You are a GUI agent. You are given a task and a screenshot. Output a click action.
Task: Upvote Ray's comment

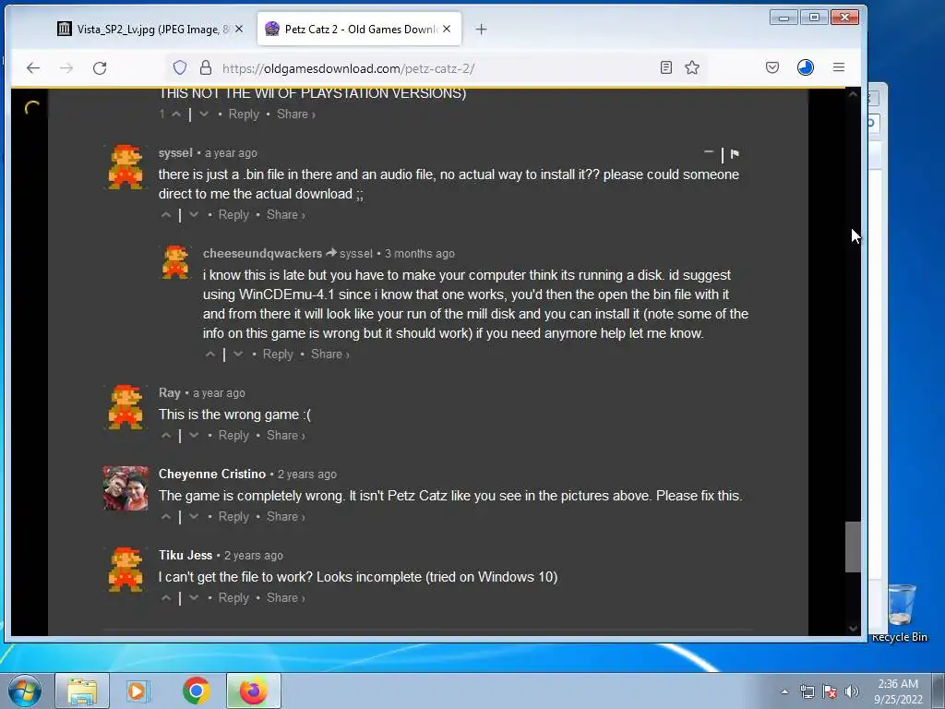point(166,436)
